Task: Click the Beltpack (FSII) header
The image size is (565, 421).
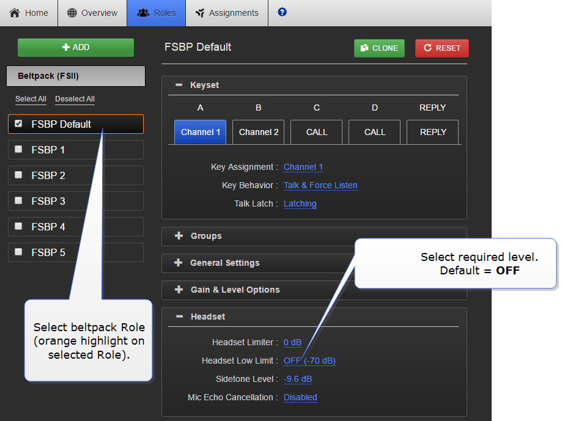Action: coord(76,76)
